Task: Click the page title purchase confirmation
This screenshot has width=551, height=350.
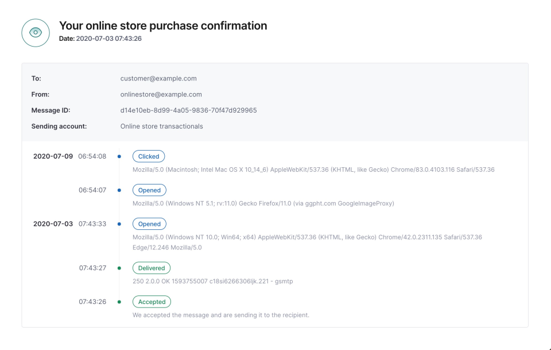Action: (163, 26)
